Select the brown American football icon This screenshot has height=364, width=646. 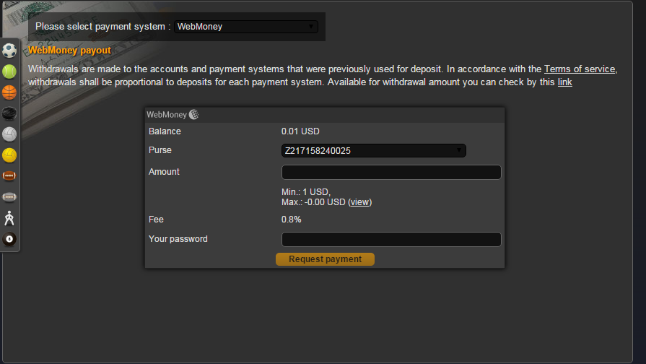point(9,175)
